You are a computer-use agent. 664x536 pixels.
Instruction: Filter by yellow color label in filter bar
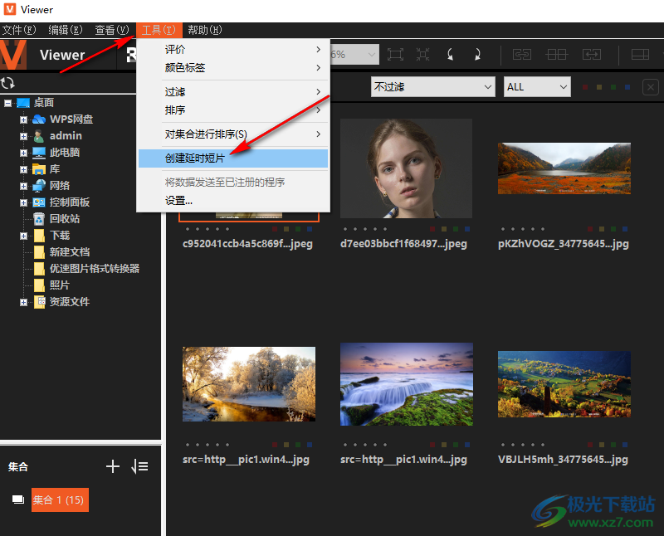pyautogui.click(x=599, y=87)
